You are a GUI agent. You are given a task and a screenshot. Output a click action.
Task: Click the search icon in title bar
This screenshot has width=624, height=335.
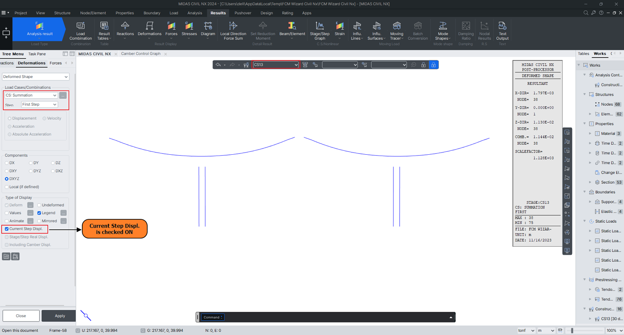click(x=586, y=13)
